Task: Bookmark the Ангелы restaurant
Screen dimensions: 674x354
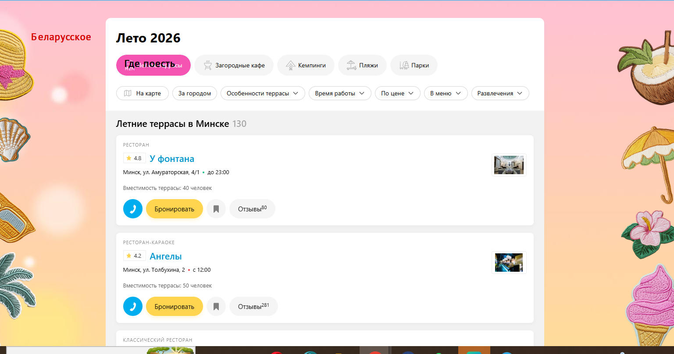Action: click(216, 306)
